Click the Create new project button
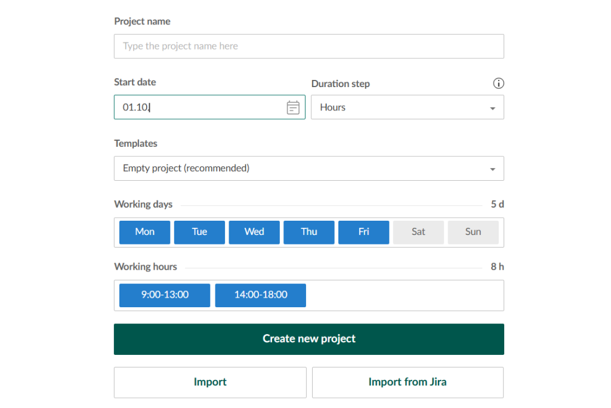Image resolution: width=611 pixels, height=408 pixels. point(308,339)
